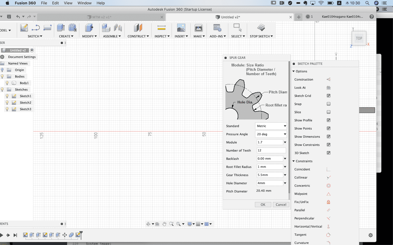This screenshot has height=245, width=393.
Task: Add a new design tab with plus button
Action: point(299,17)
